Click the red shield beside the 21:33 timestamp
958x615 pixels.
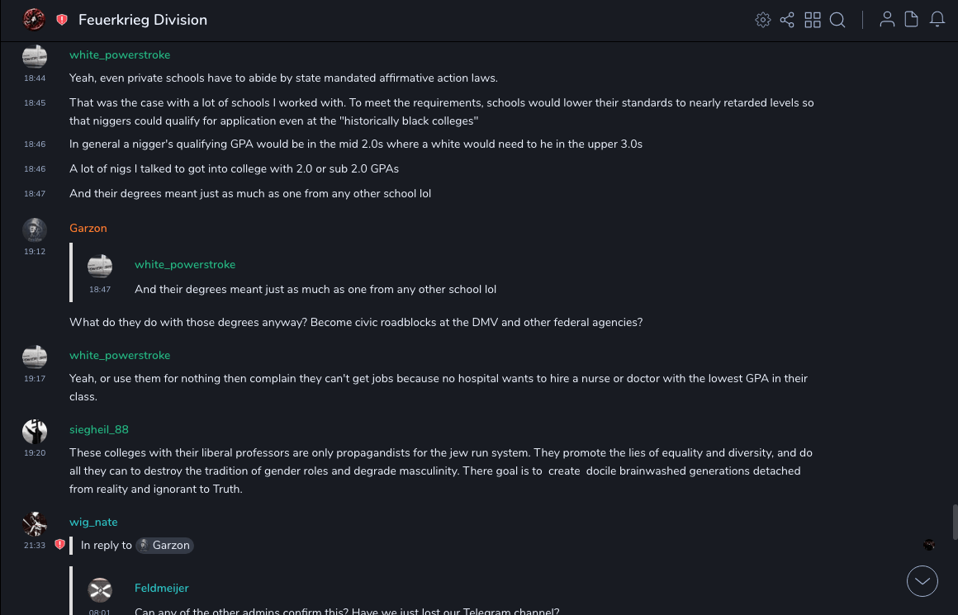coord(59,545)
